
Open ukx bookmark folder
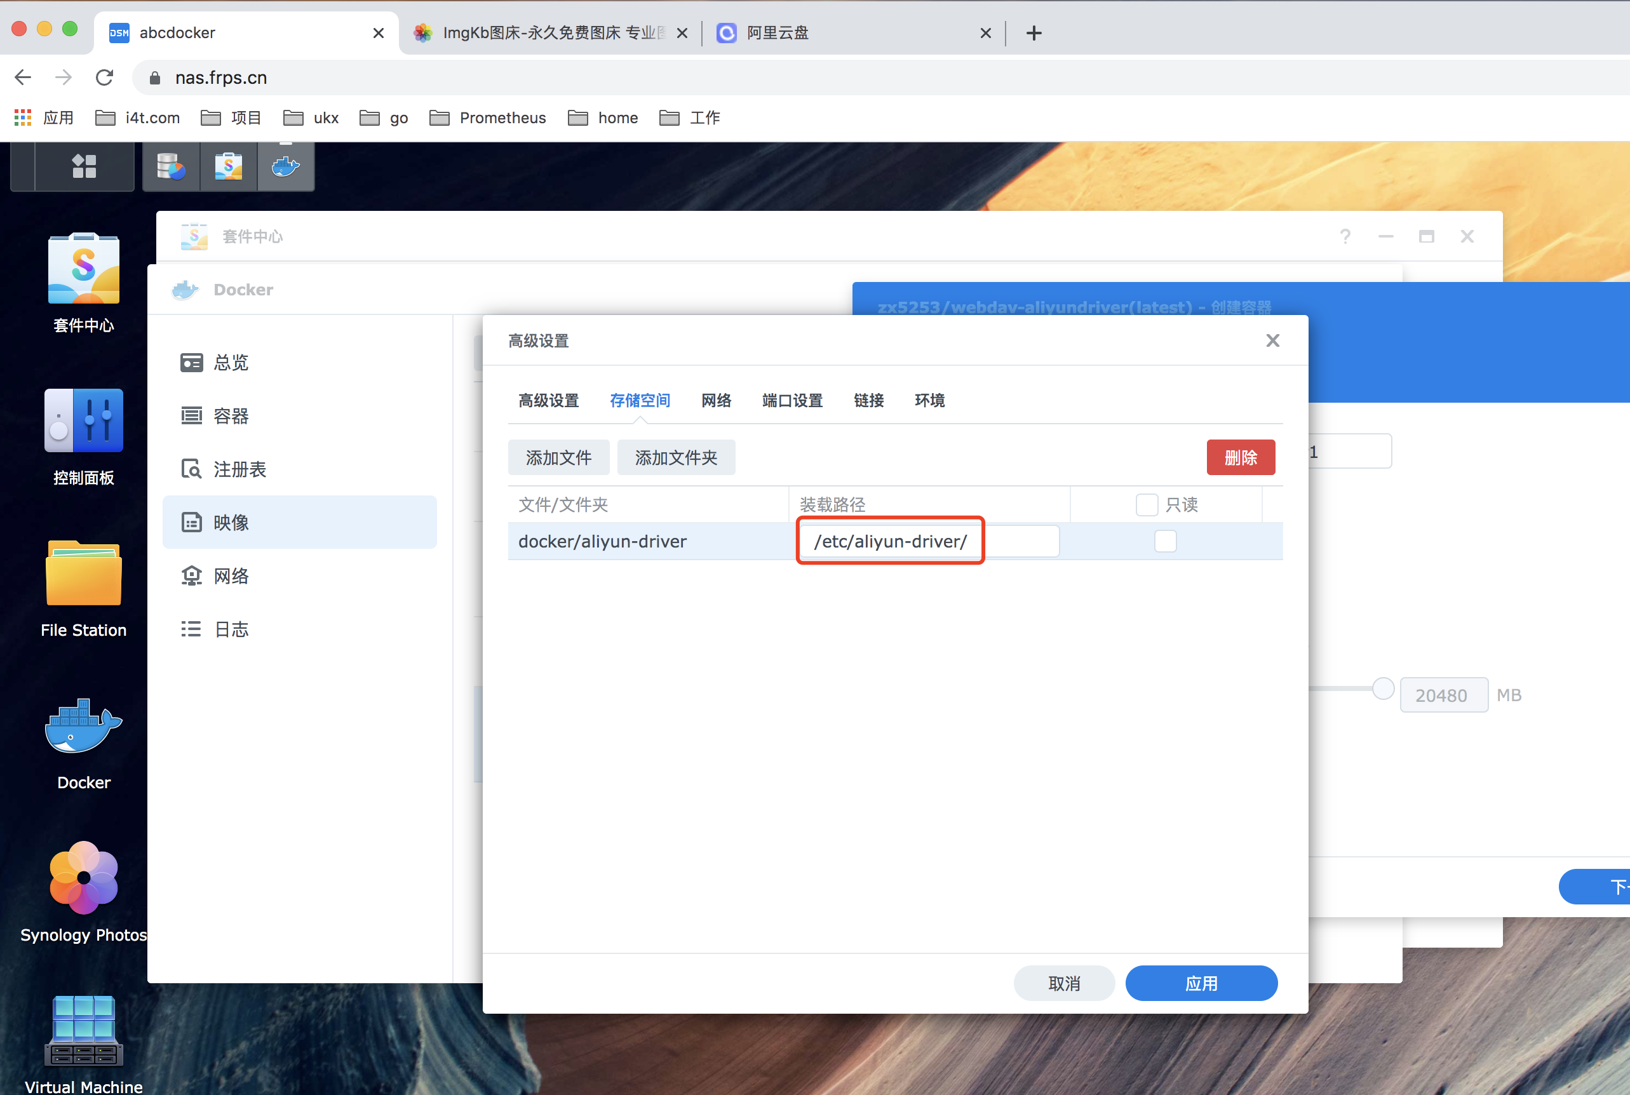coord(311,118)
